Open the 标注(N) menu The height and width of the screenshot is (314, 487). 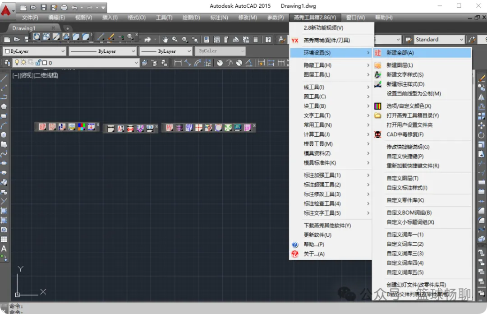coord(219,18)
